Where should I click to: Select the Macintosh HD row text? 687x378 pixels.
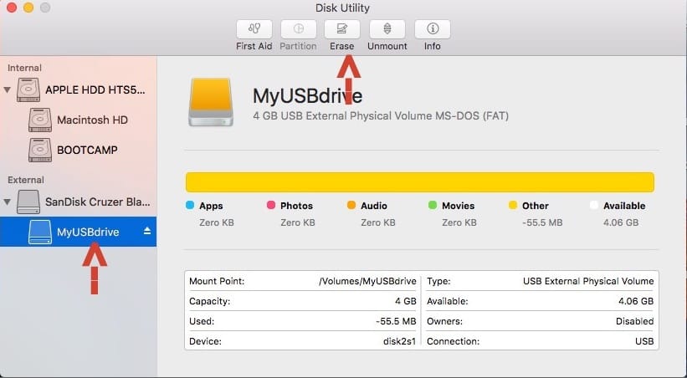92,120
